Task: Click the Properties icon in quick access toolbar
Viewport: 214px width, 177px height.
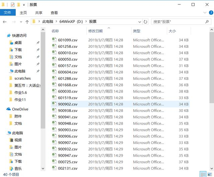Action: point(12,5)
